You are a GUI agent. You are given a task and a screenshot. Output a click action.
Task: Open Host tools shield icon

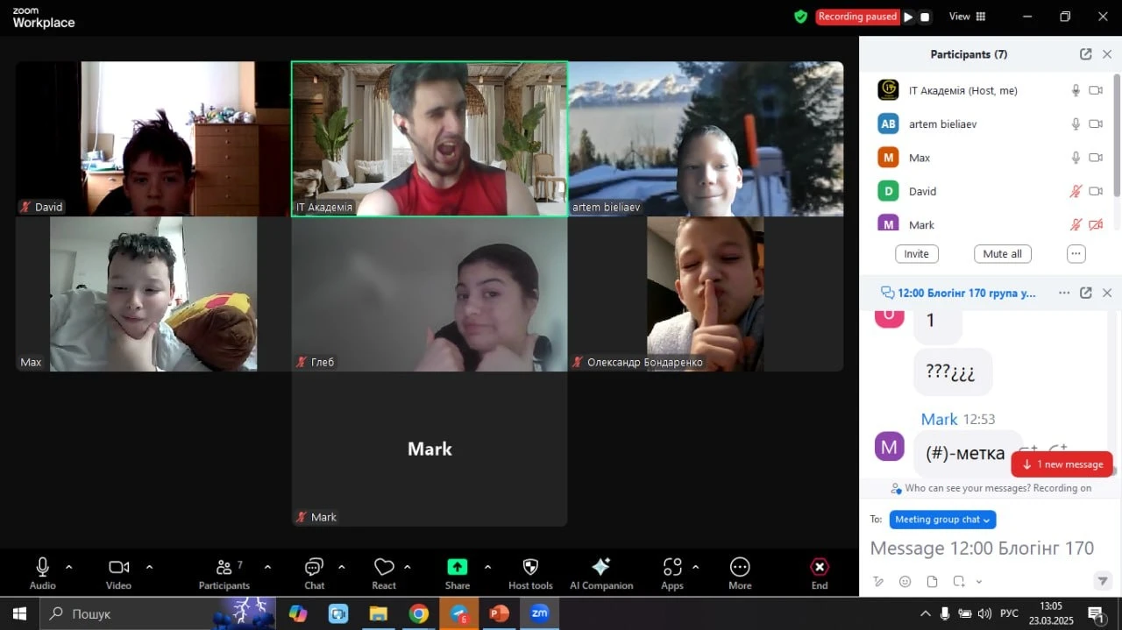(x=530, y=567)
